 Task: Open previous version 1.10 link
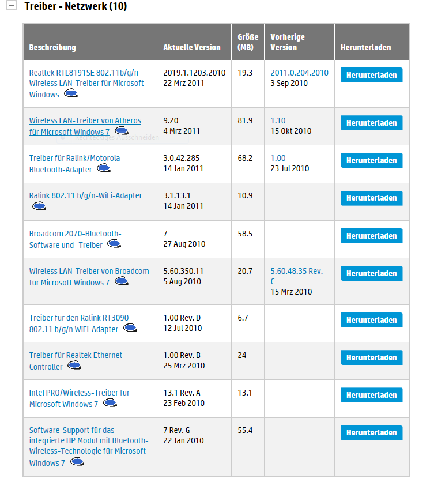278,120
